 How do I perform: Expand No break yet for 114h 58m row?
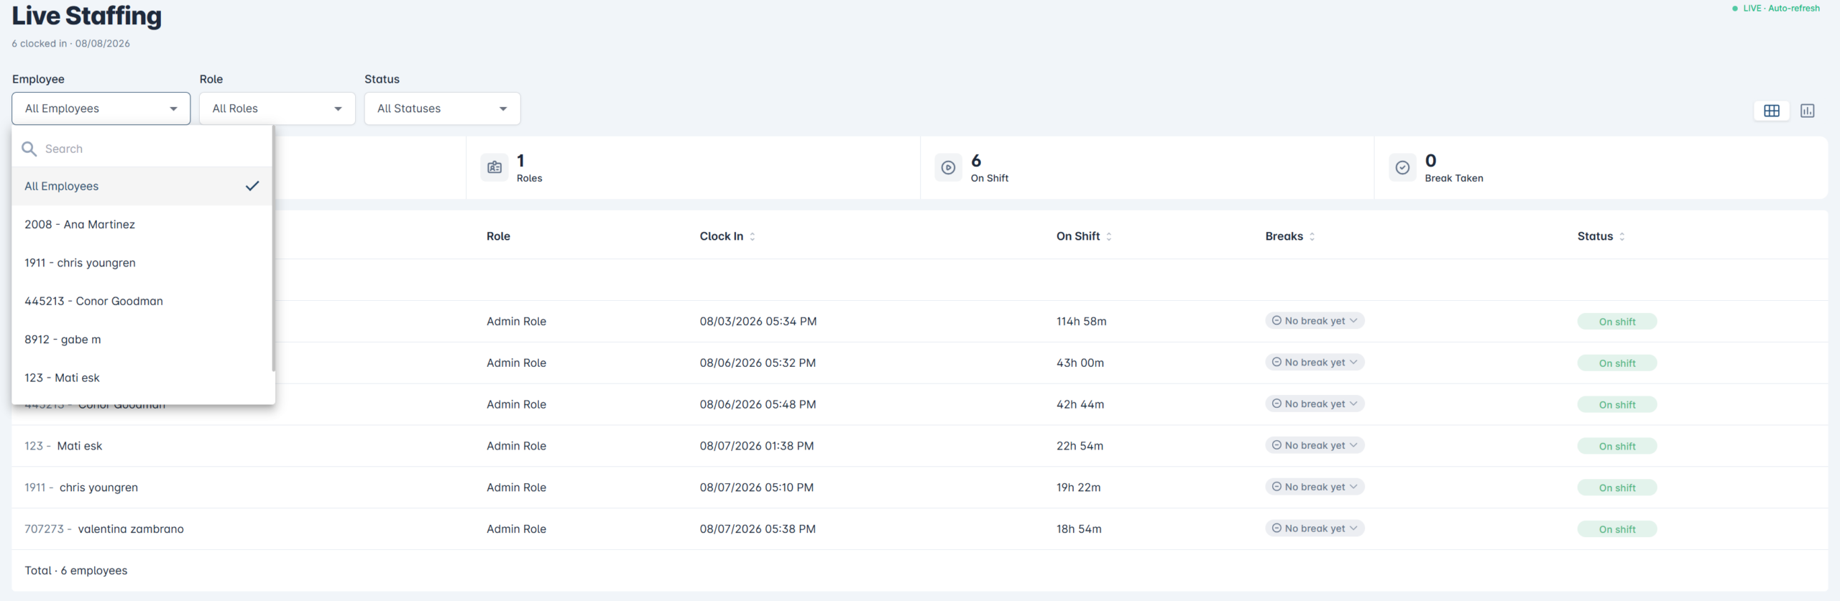[x=1315, y=321]
